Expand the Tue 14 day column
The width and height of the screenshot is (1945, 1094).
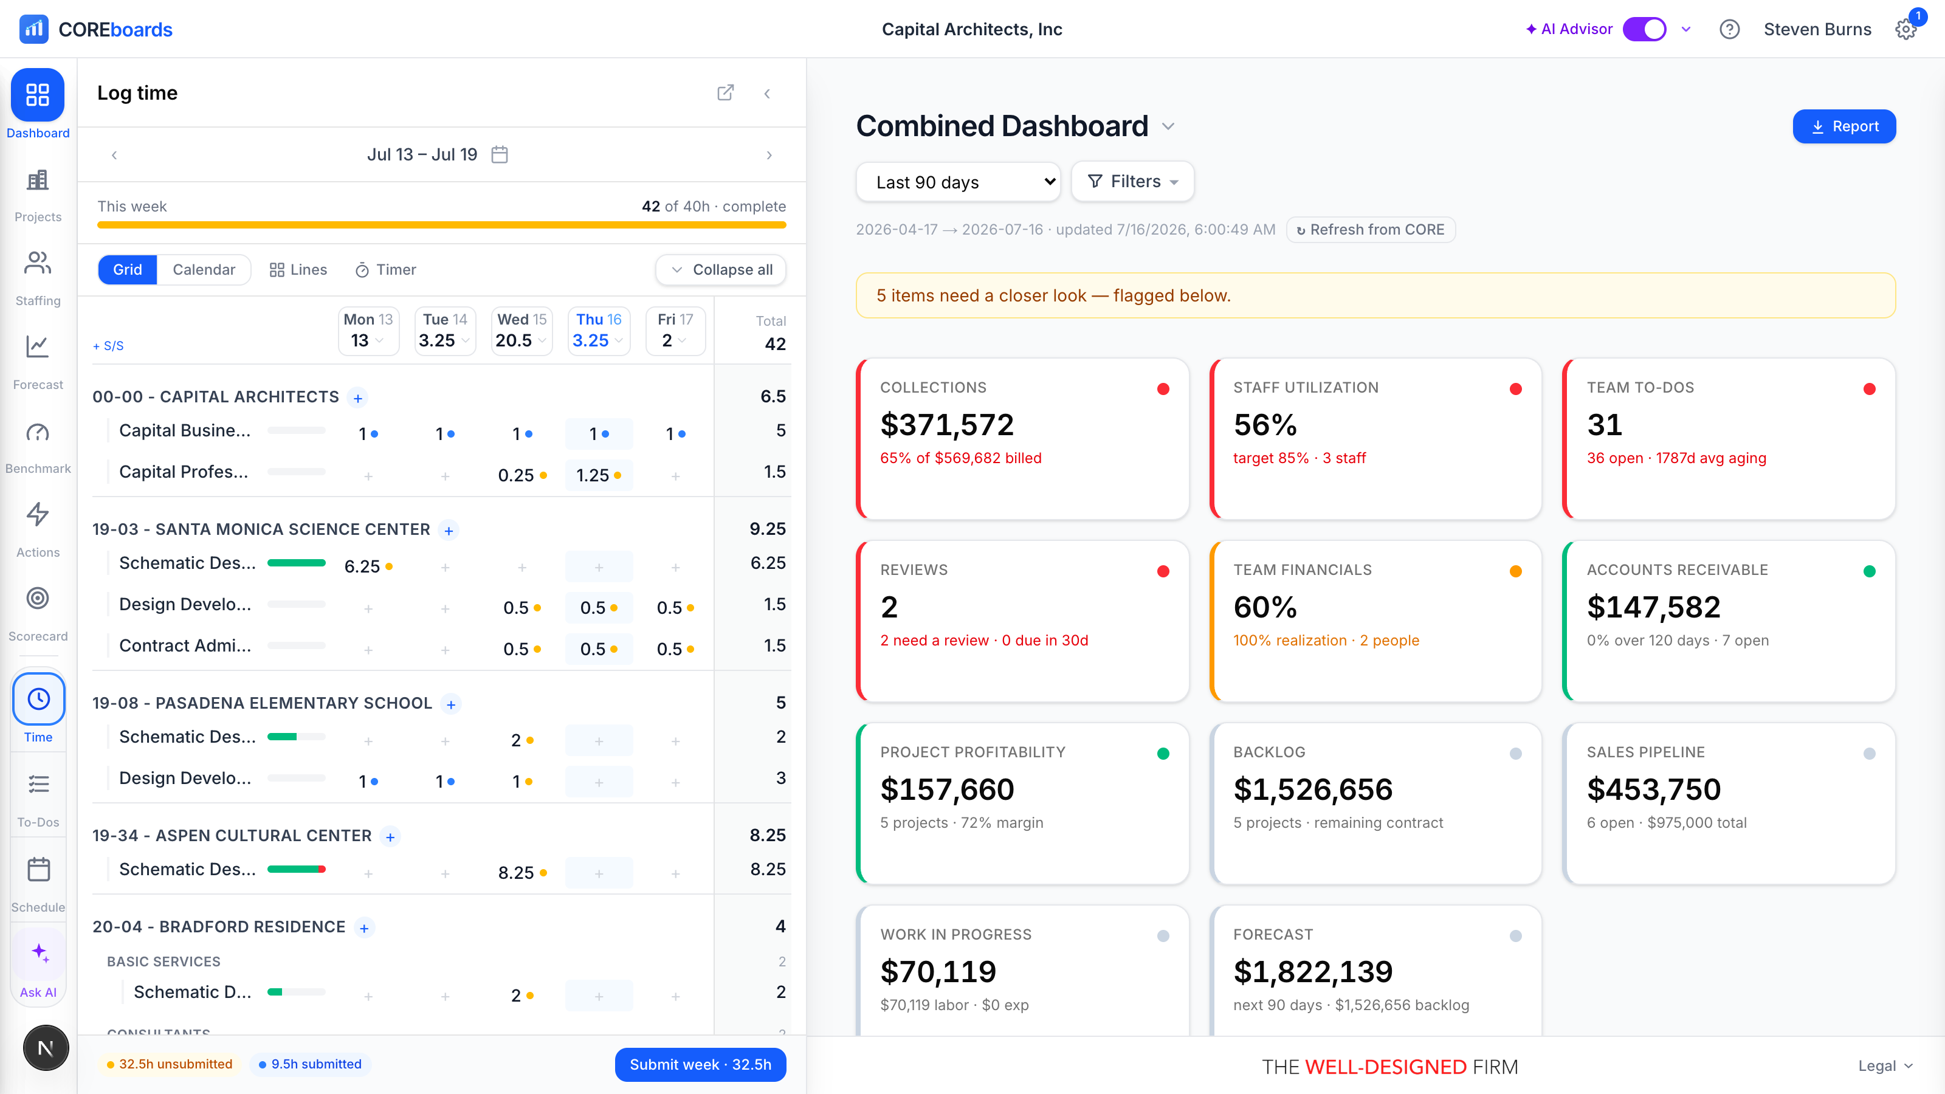[x=445, y=331]
